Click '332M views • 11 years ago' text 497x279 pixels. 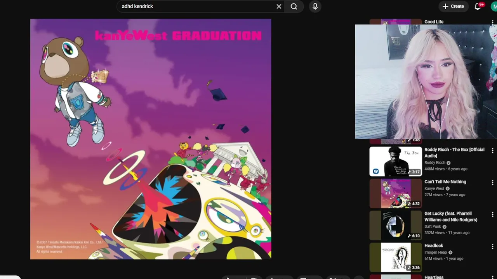pos(447,233)
